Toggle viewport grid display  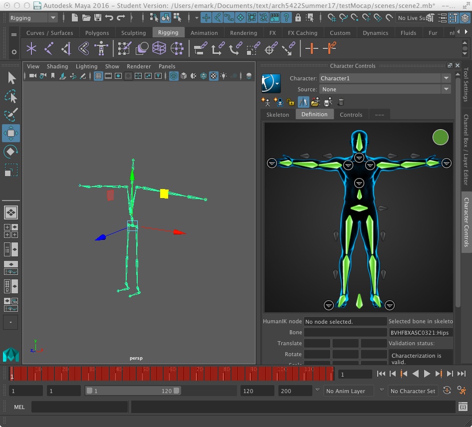coord(98,76)
